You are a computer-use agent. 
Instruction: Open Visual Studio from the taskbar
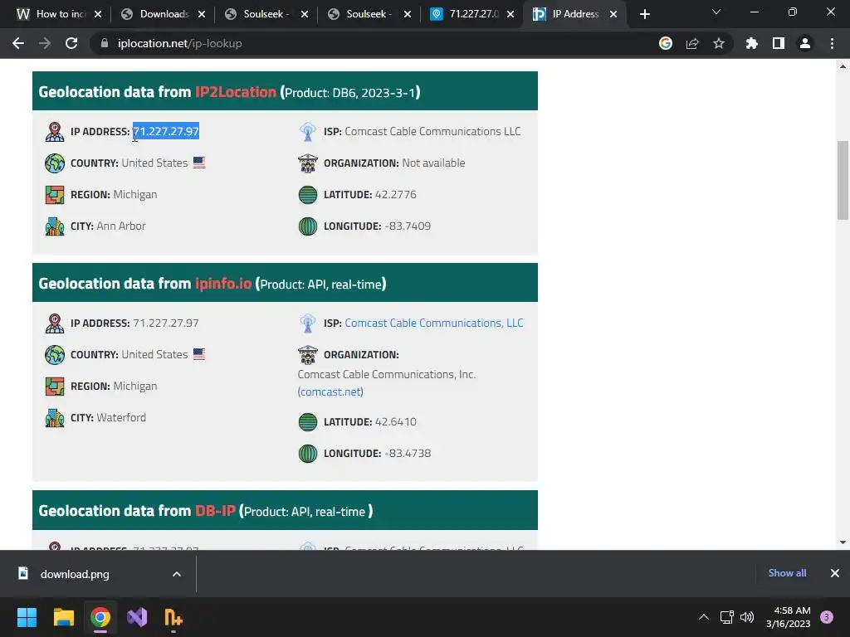pyautogui.click(x=137, y=617)
